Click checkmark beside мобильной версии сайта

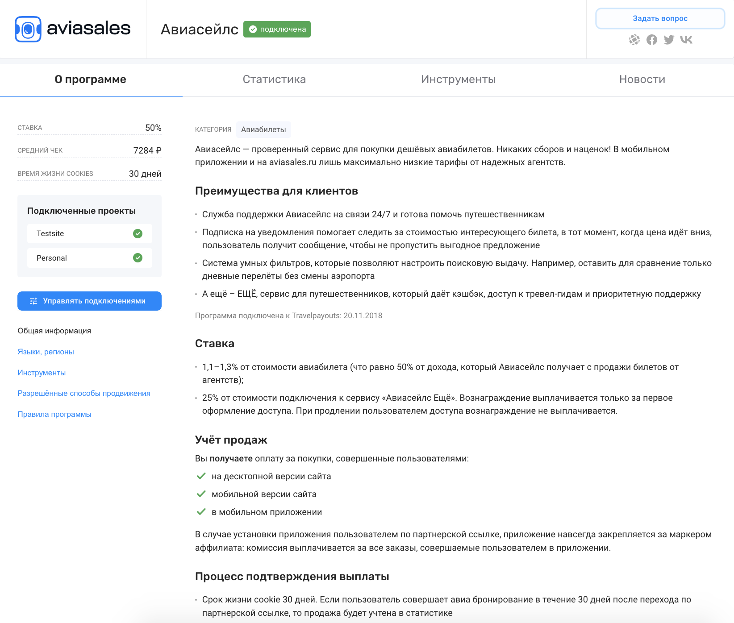click(201, 494)
